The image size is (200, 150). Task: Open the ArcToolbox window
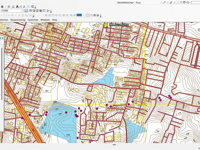tap(40, 11)
